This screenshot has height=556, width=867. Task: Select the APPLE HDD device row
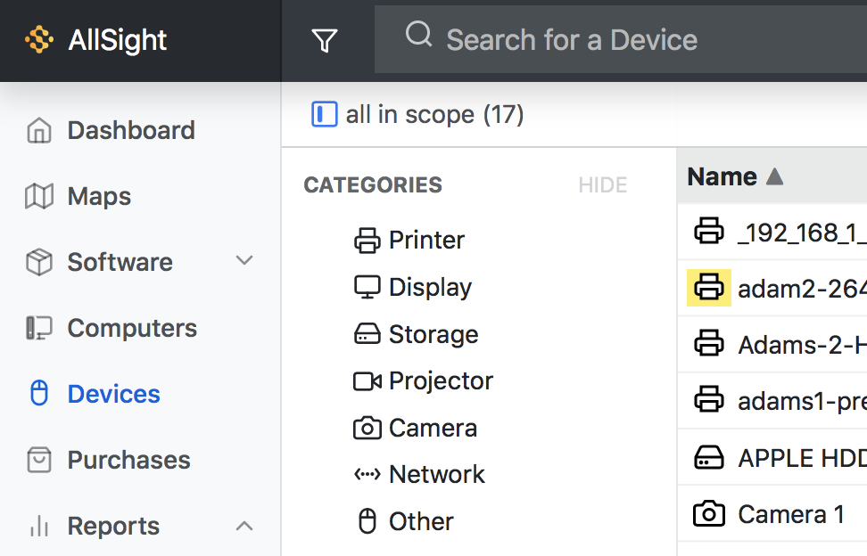click(x=794, y=457)
